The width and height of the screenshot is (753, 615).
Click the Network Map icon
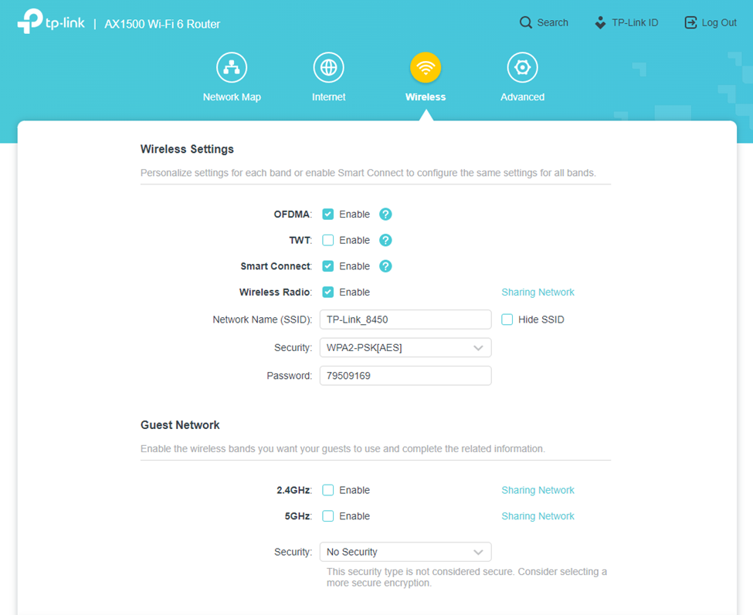[232, 68]
